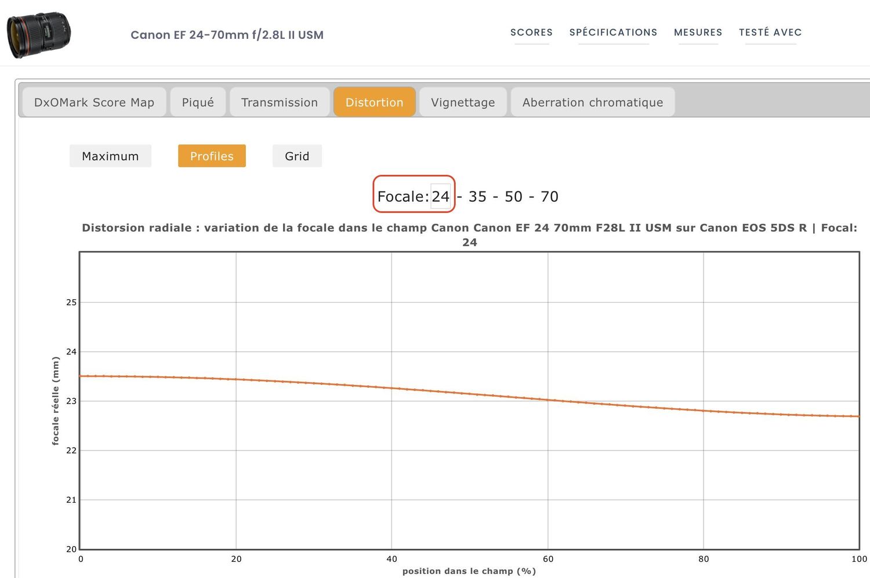Choose focal length 24
This screenshot has width=870, height=578.
[x=440, y=197]
